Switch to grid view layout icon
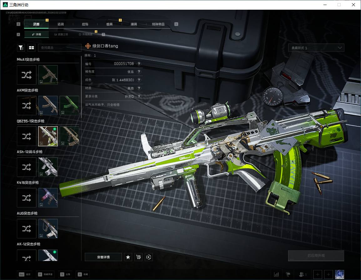The image size is (361, 280). [31, 47]
